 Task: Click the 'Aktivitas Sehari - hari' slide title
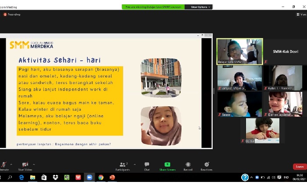pyautogui.click(x=60, y=60)
